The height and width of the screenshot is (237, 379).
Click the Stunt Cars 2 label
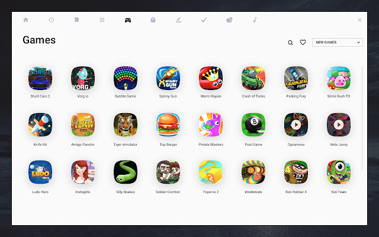click(x=40, y=96)
